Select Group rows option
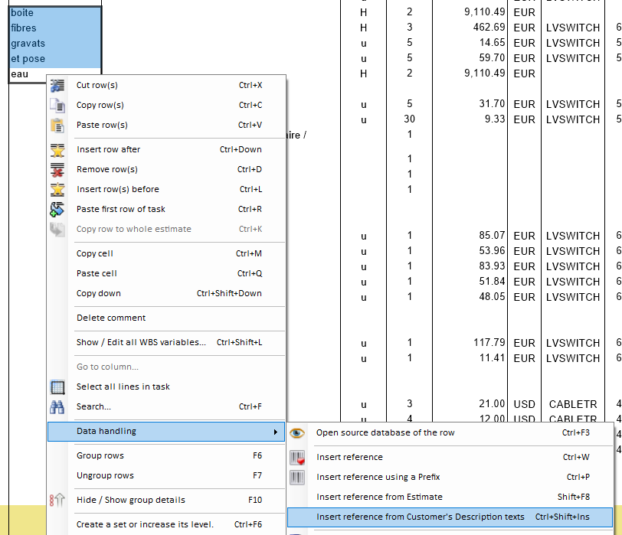Image resolution: width=622 pixels, height=535 pixels. click(100, 455)
